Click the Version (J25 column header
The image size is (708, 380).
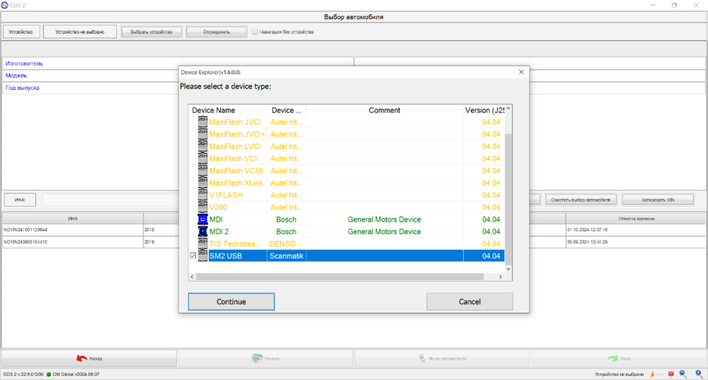tap(484, 110)
